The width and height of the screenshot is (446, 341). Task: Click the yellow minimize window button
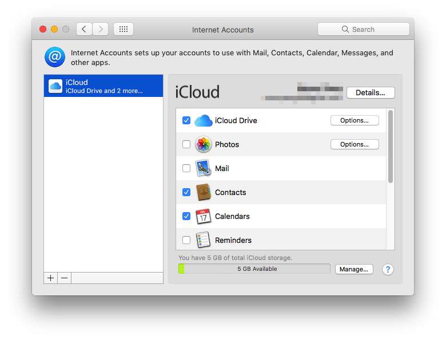tap(54, 29)
